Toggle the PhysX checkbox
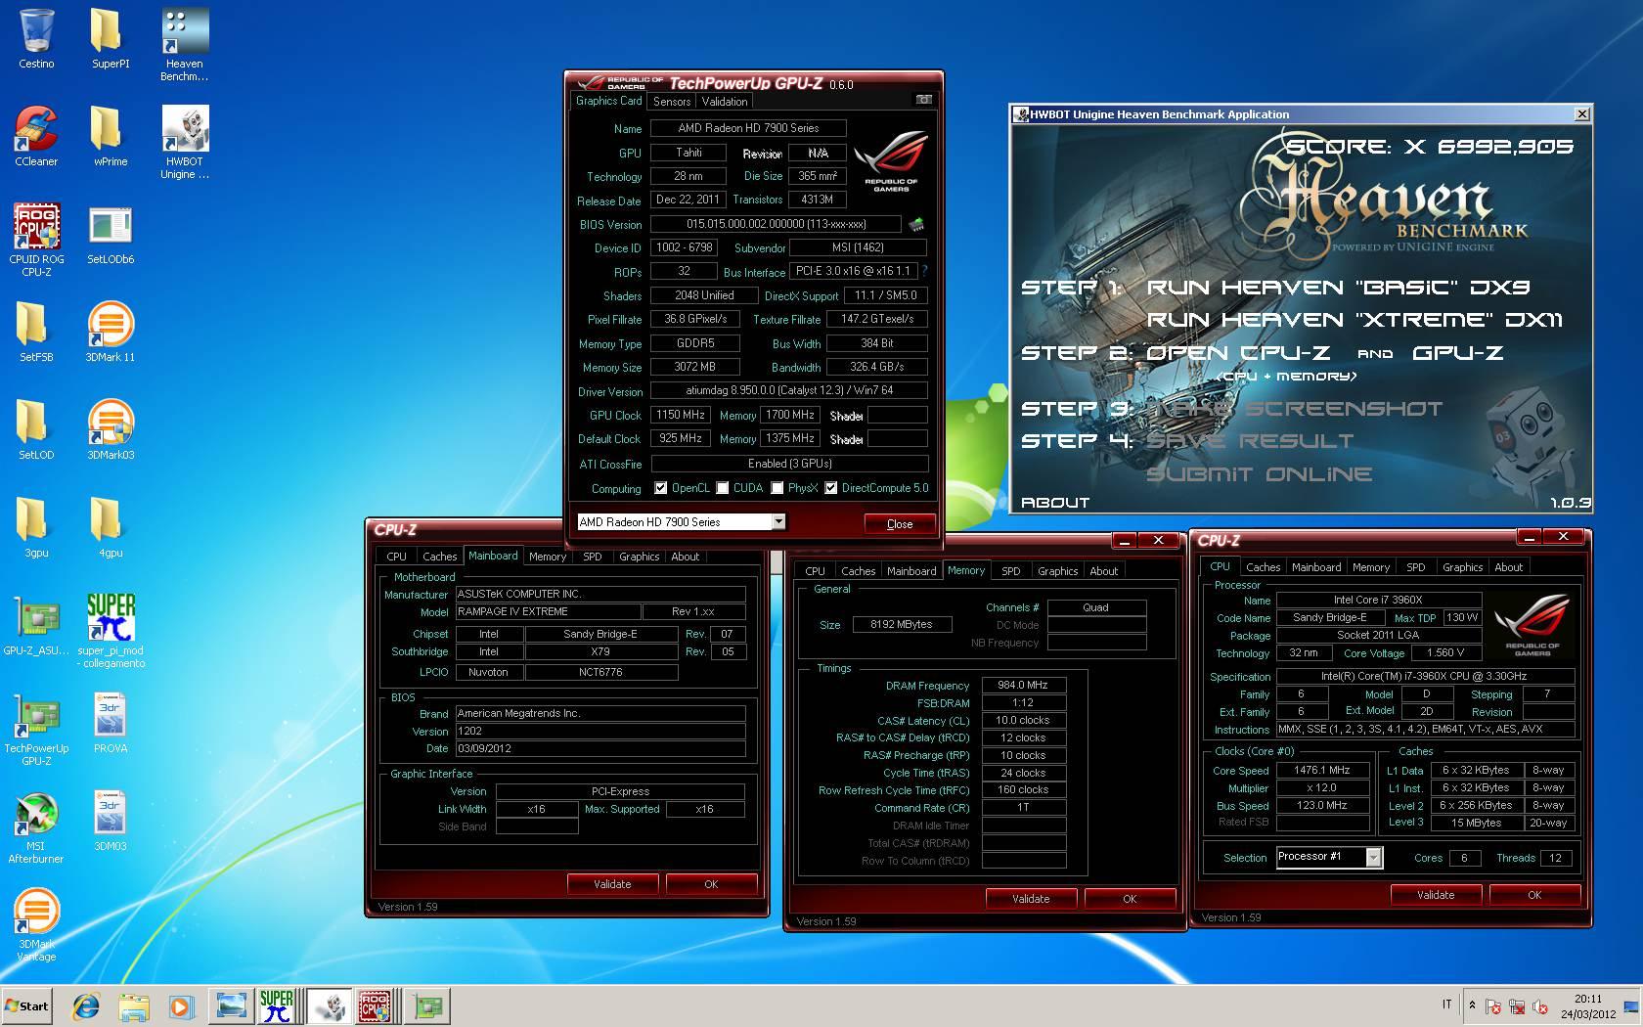This screenshot has width=1643, height=1027. click(777, 488)
